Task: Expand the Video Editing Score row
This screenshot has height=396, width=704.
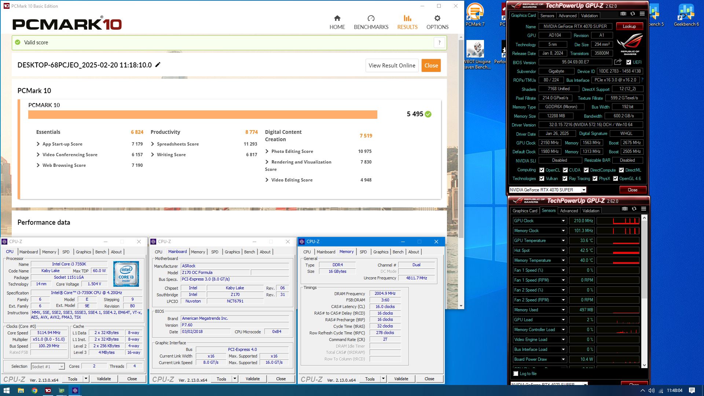Action: pyautogui.click(x=267, y=180)
